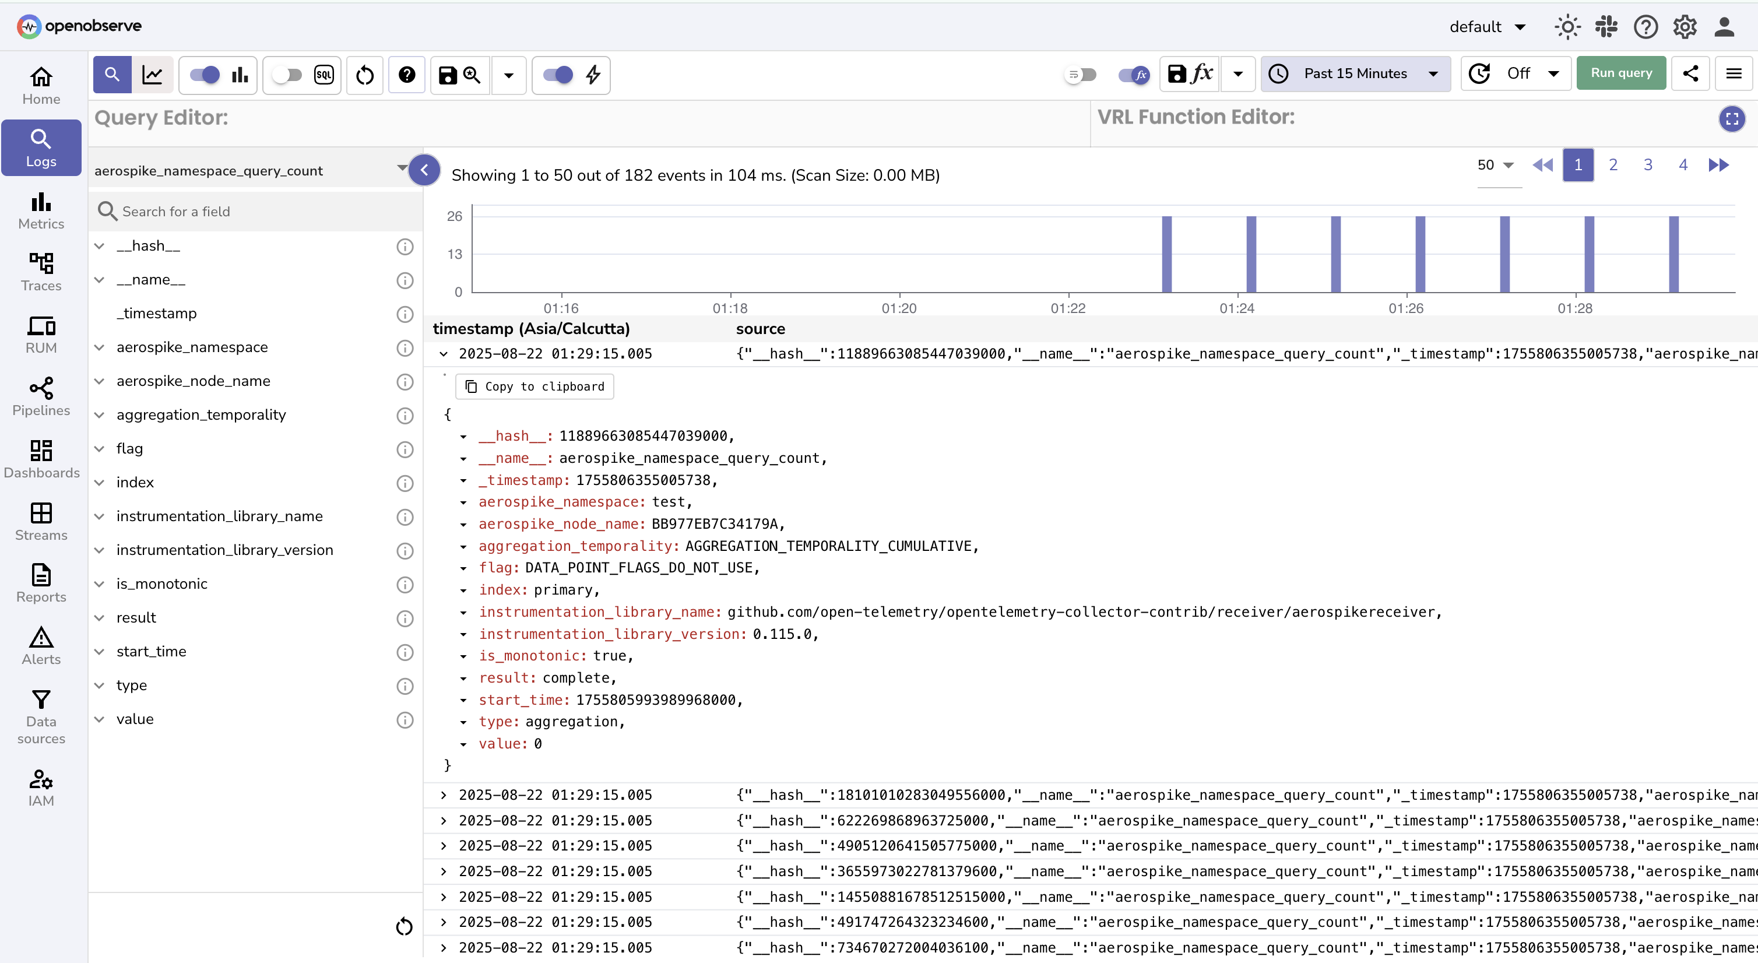Open the default organization dropdown
The image size is (1758, 963).
pos(1488,27)
